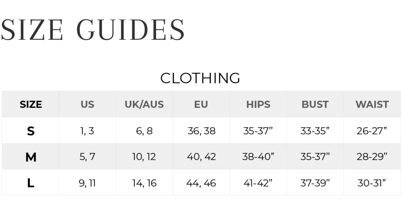Screen dimensions: 403x211
Task: Click the BUST column header
Action: click(315, 104)
